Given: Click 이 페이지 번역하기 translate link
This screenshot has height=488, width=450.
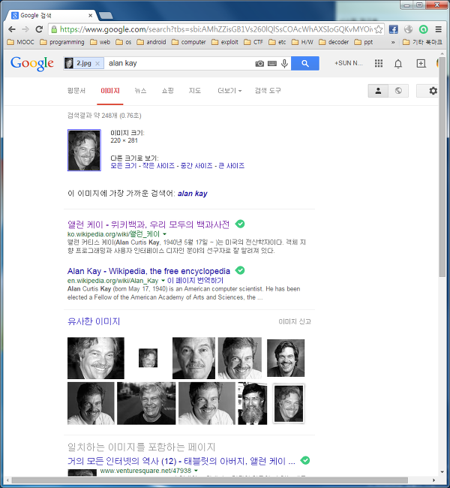Looking at the screenshot, I should click(195, 281).
